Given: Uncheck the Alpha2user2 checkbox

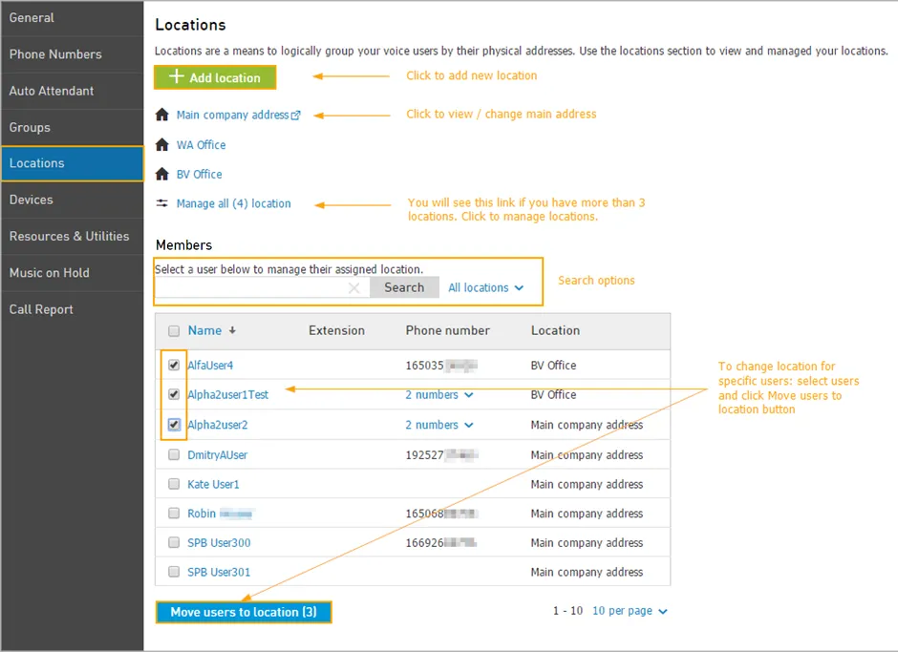Looking at the screenshot, I should tap(174, 425).
